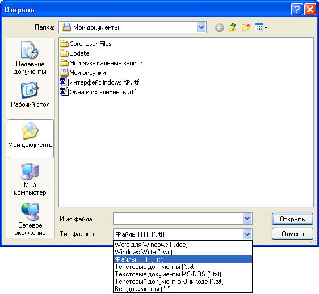This screenshot has height=294, width=319.
Task: Open Сетевое окружение in places bar
Action: point(30,219)
